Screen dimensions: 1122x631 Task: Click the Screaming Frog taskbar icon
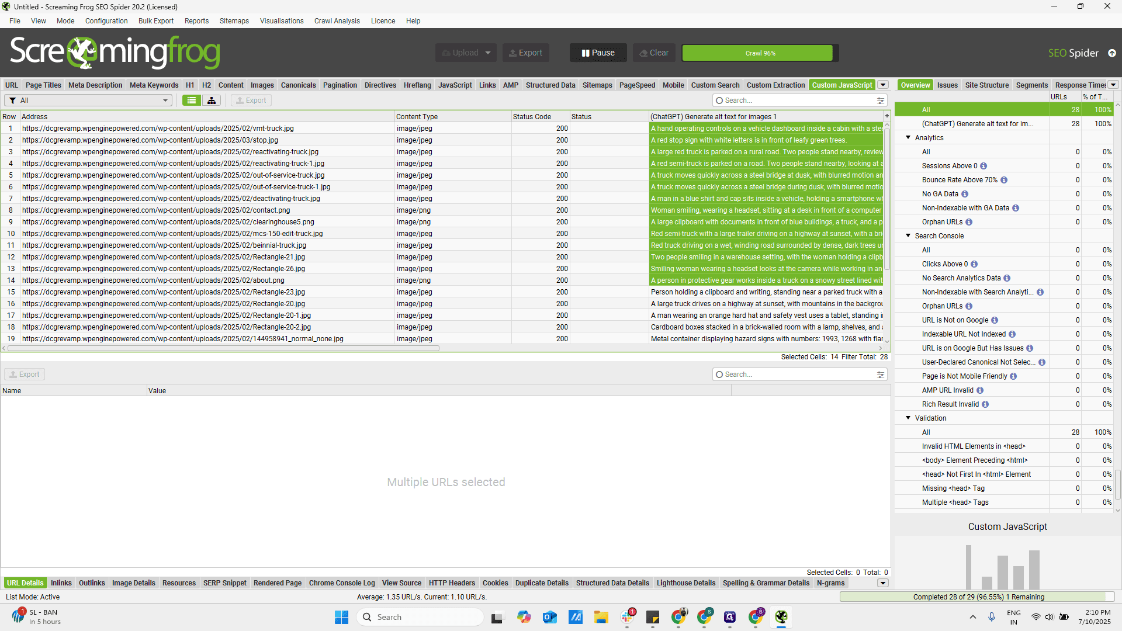coord(781,617)
